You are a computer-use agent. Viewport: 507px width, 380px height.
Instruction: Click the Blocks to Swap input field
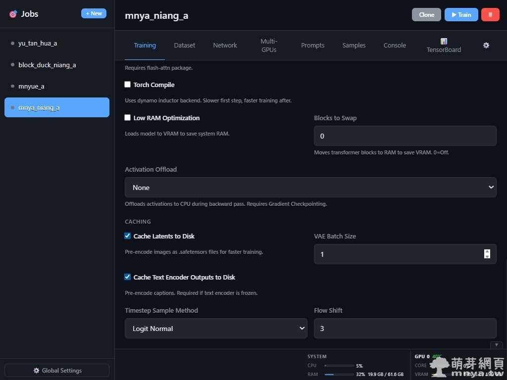[x=405, y=136]
